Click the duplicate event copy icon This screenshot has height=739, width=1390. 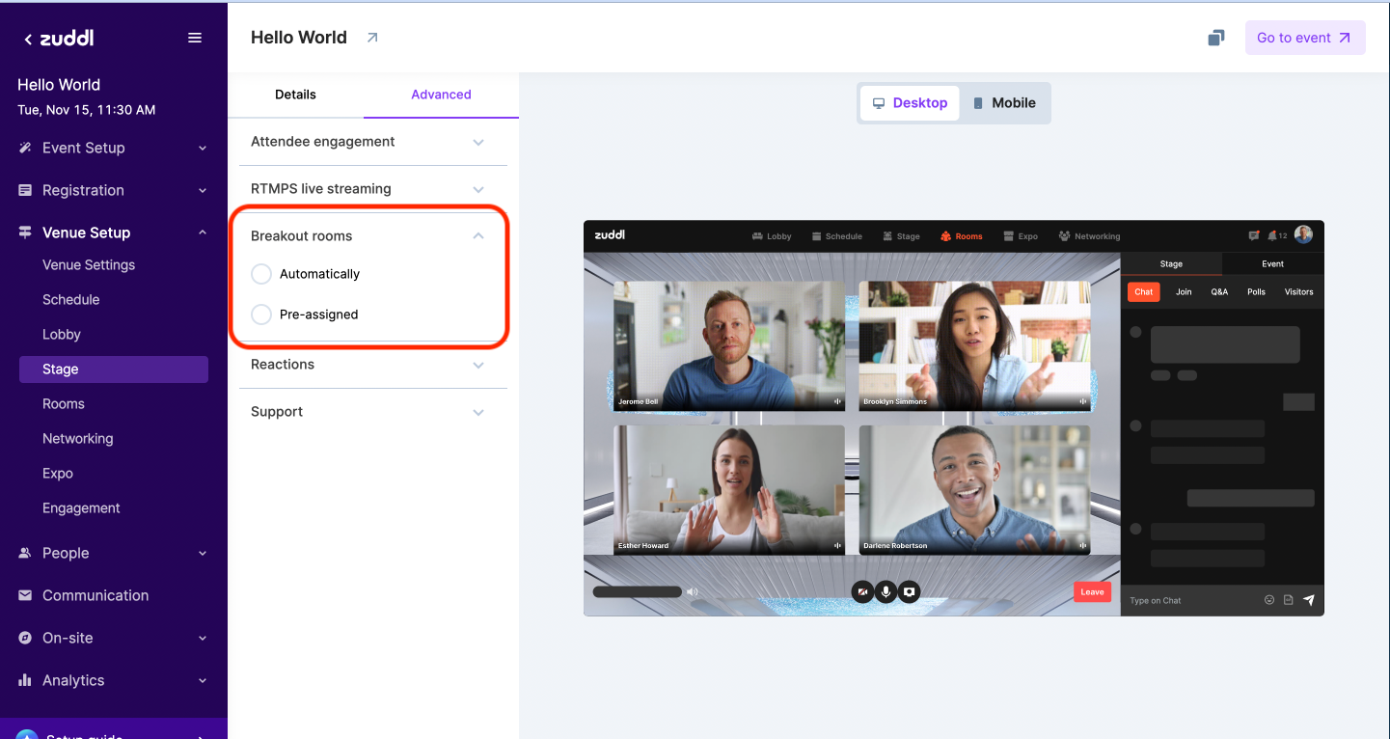1216,38
